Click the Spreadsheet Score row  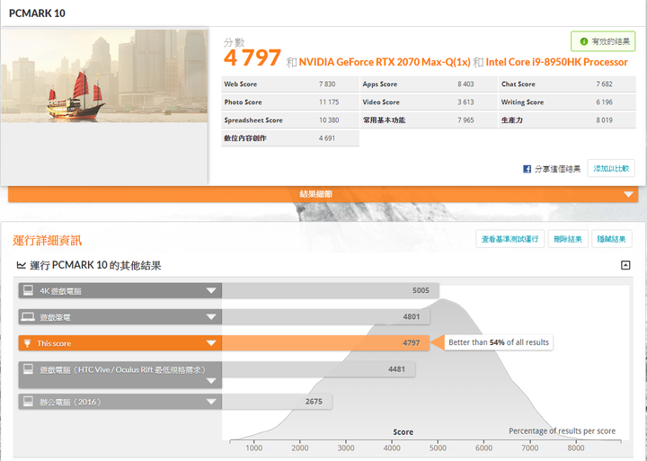click(x=290, y=120)
